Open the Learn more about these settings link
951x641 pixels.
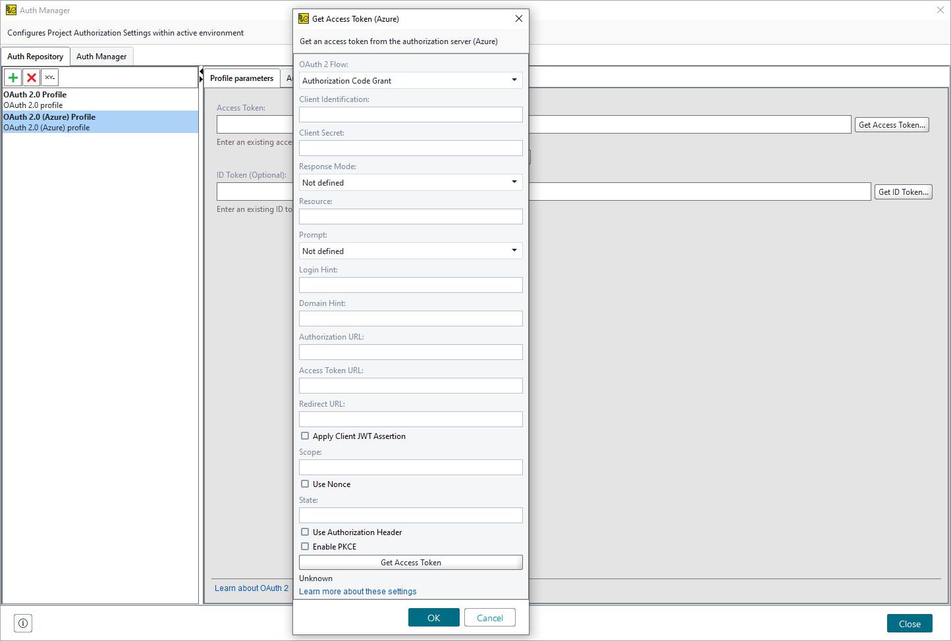tap(358, 591)
